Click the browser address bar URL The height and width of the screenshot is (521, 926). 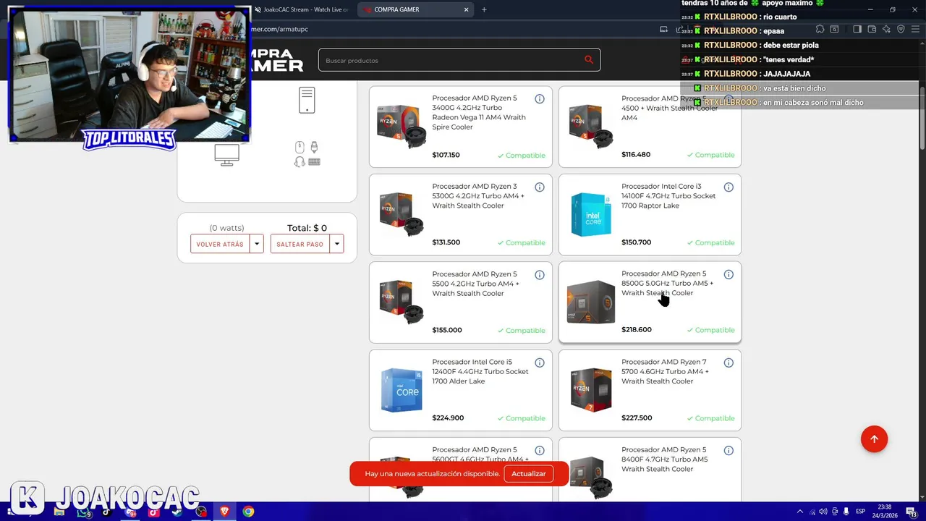[x=279, y=29]
